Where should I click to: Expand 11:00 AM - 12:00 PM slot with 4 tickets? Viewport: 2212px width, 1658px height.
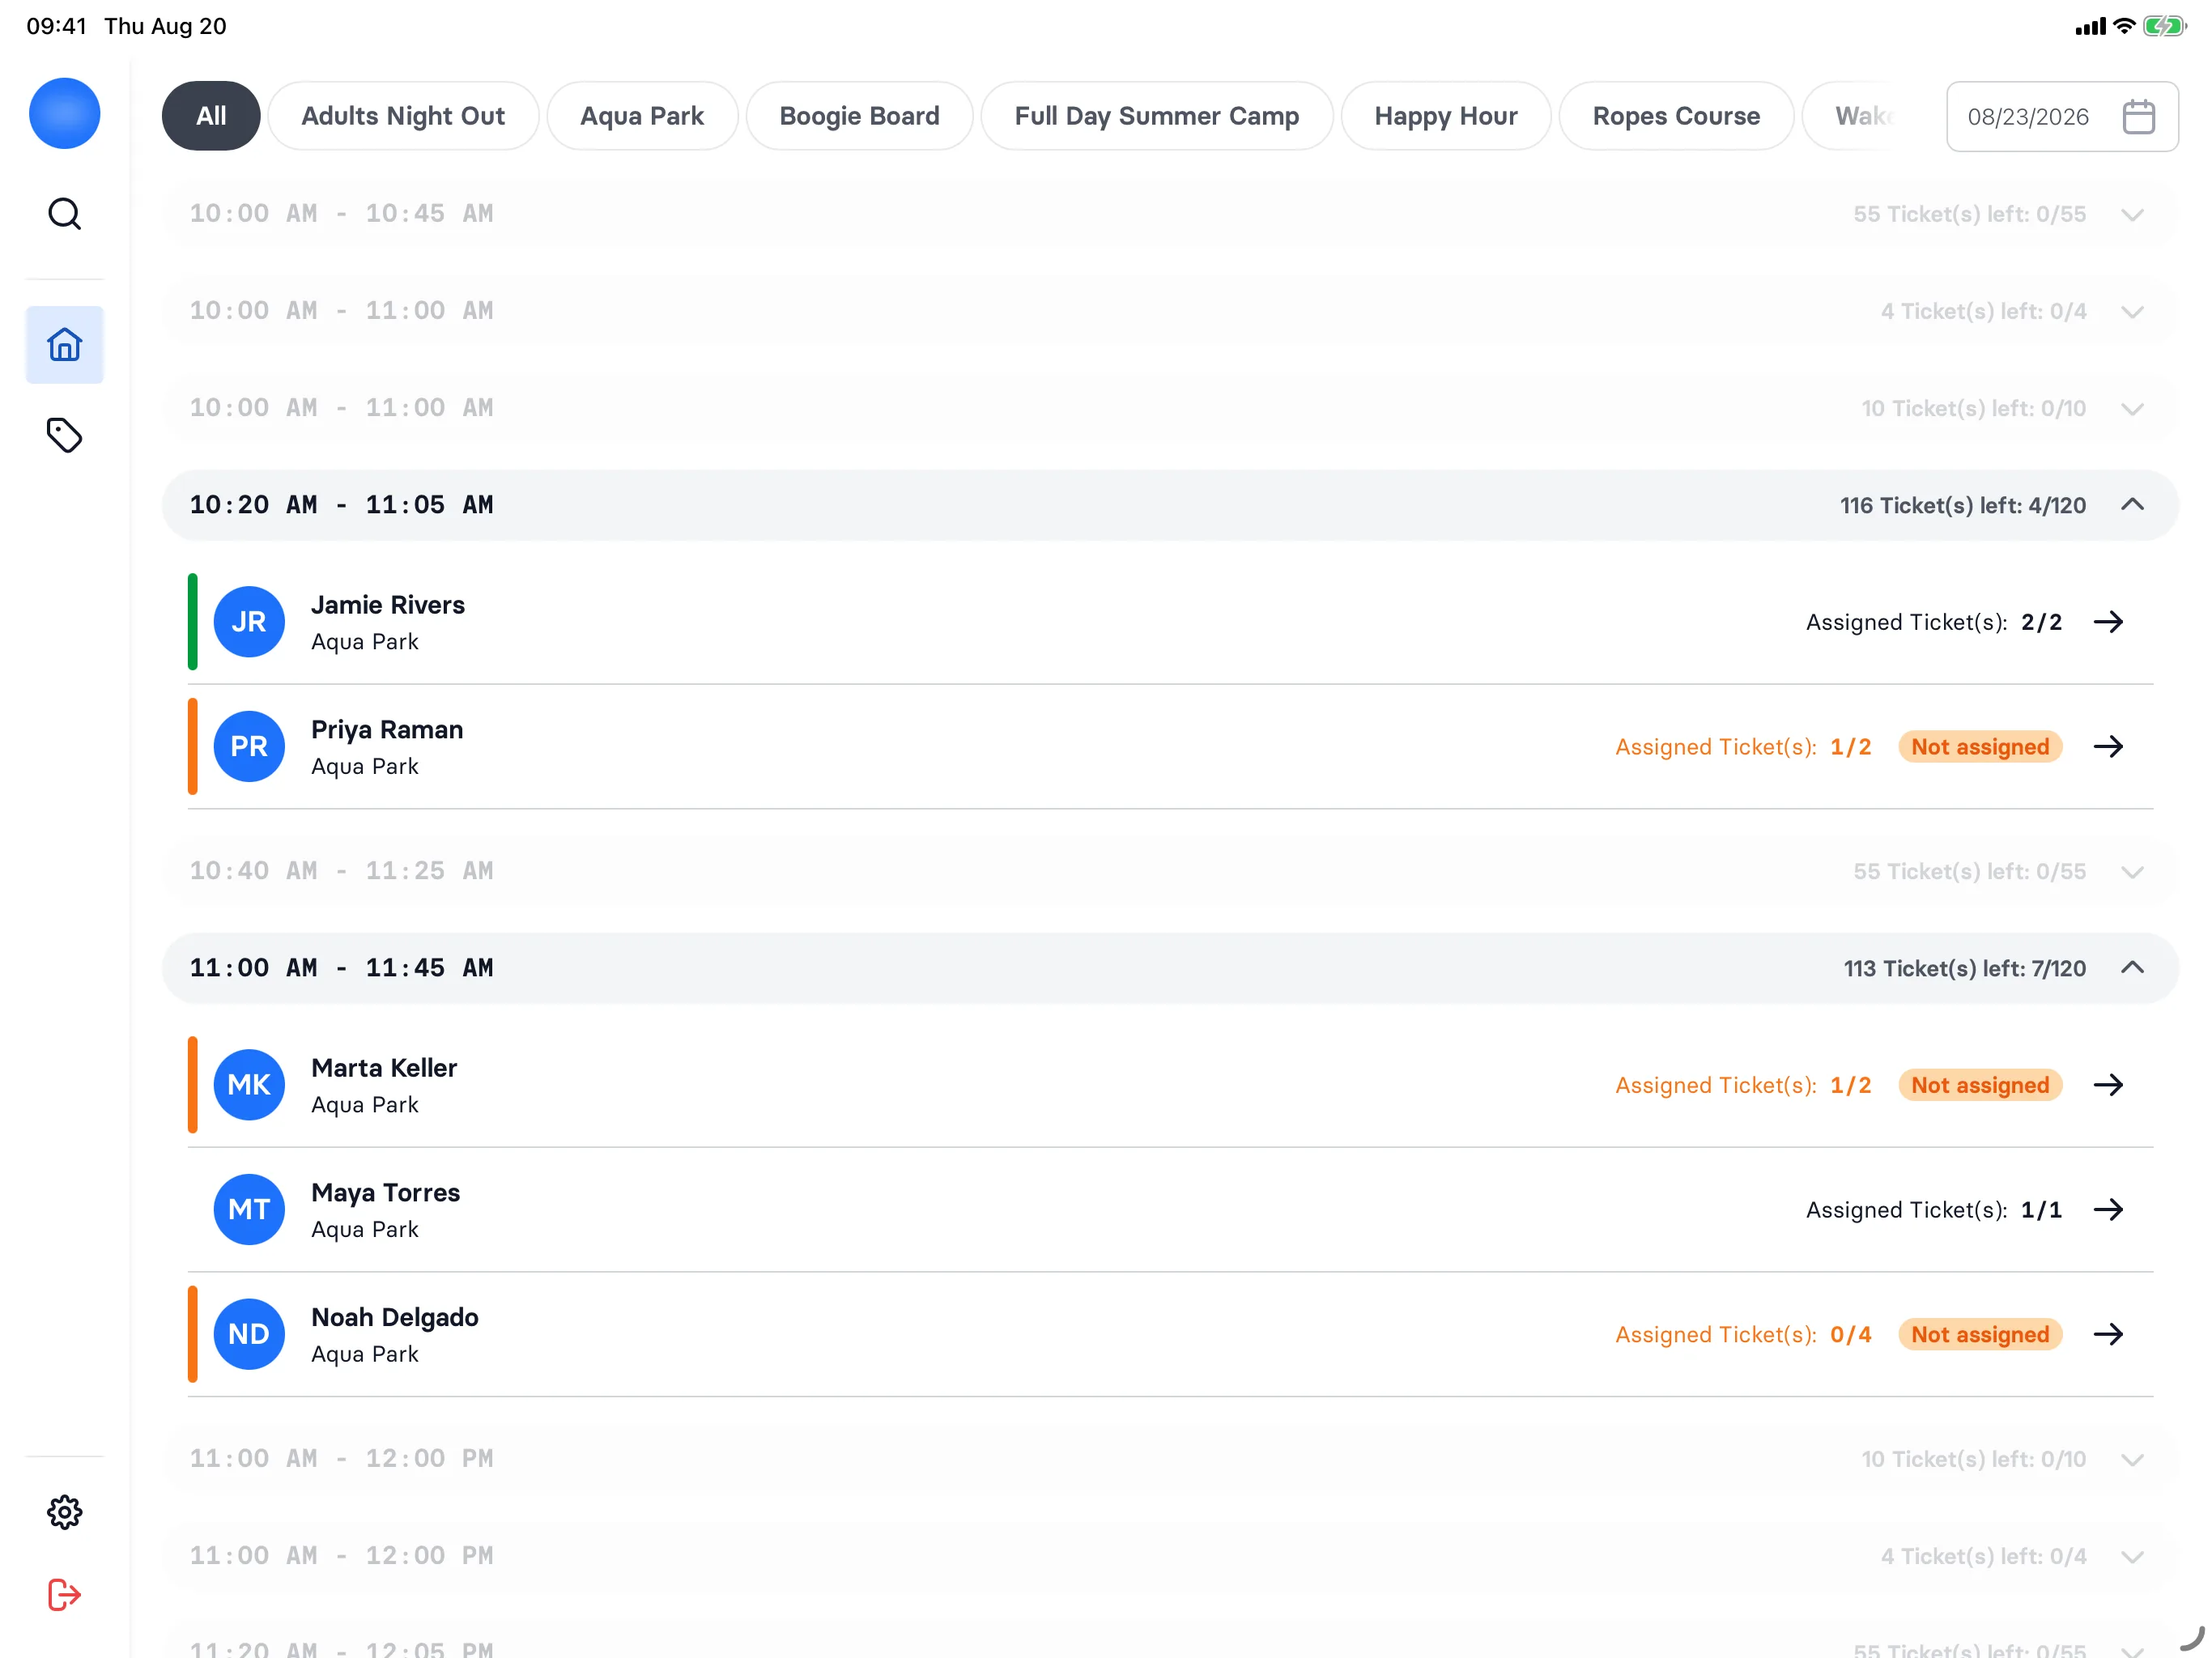[1170, 1556]
